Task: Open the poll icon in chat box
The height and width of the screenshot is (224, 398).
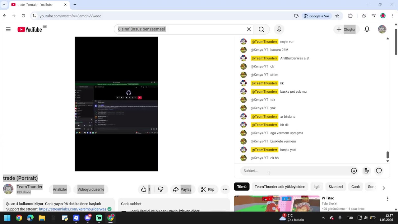Action: [x=366, y=171]
